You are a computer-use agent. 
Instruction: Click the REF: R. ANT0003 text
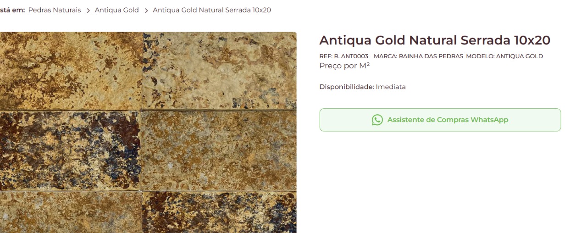[x=344, y=56]
